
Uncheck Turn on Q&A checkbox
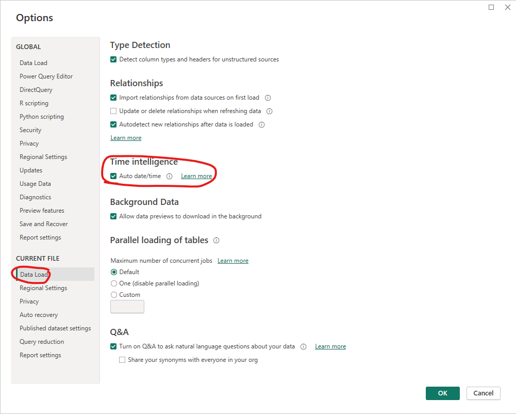coord(113,346)
